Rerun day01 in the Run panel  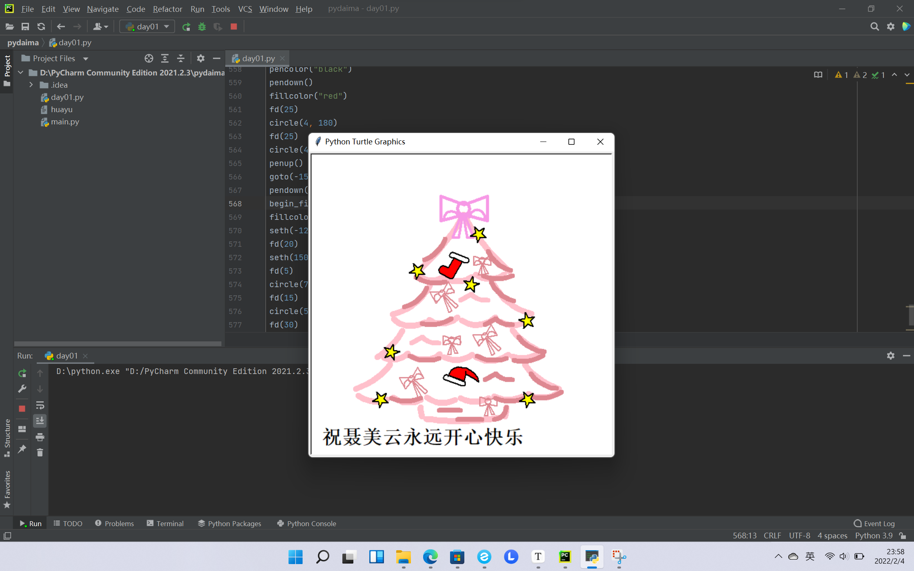click(x=22, y=373)
